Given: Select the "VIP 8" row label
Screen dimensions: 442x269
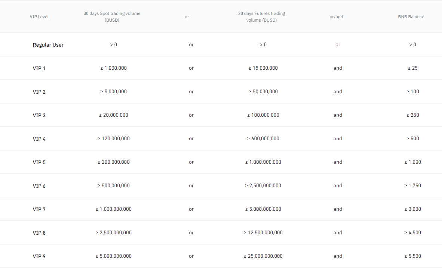Looking at the screenshot, I should click(x=39, y=233).
